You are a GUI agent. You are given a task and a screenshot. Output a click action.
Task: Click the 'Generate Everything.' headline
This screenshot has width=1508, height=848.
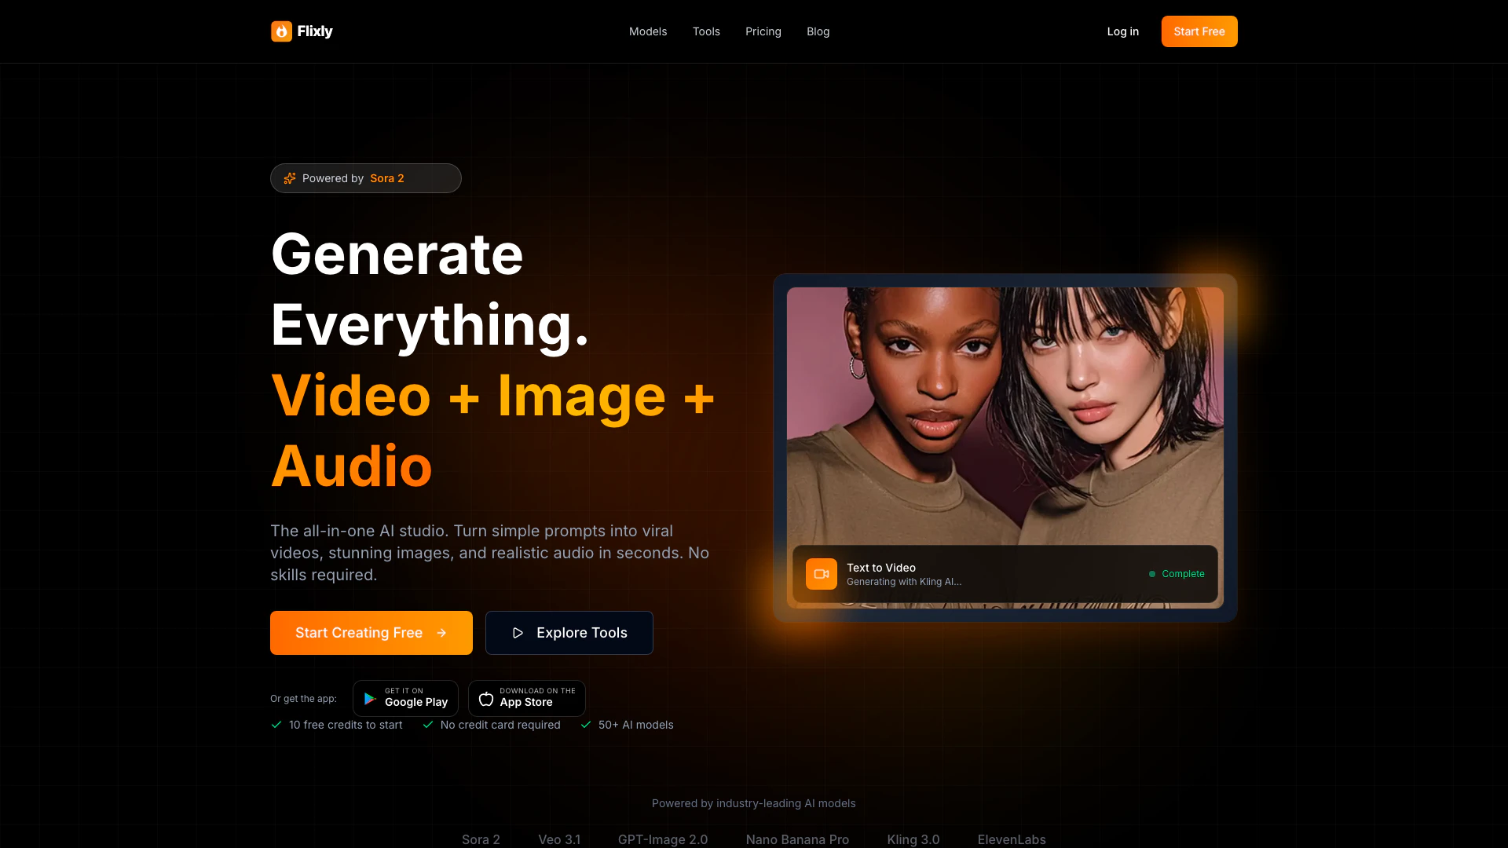tap(430, 290)
